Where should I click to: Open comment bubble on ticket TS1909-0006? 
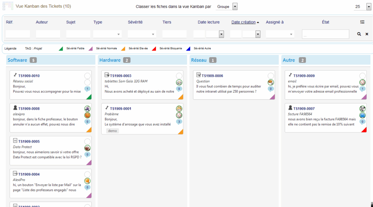[271, 89]
